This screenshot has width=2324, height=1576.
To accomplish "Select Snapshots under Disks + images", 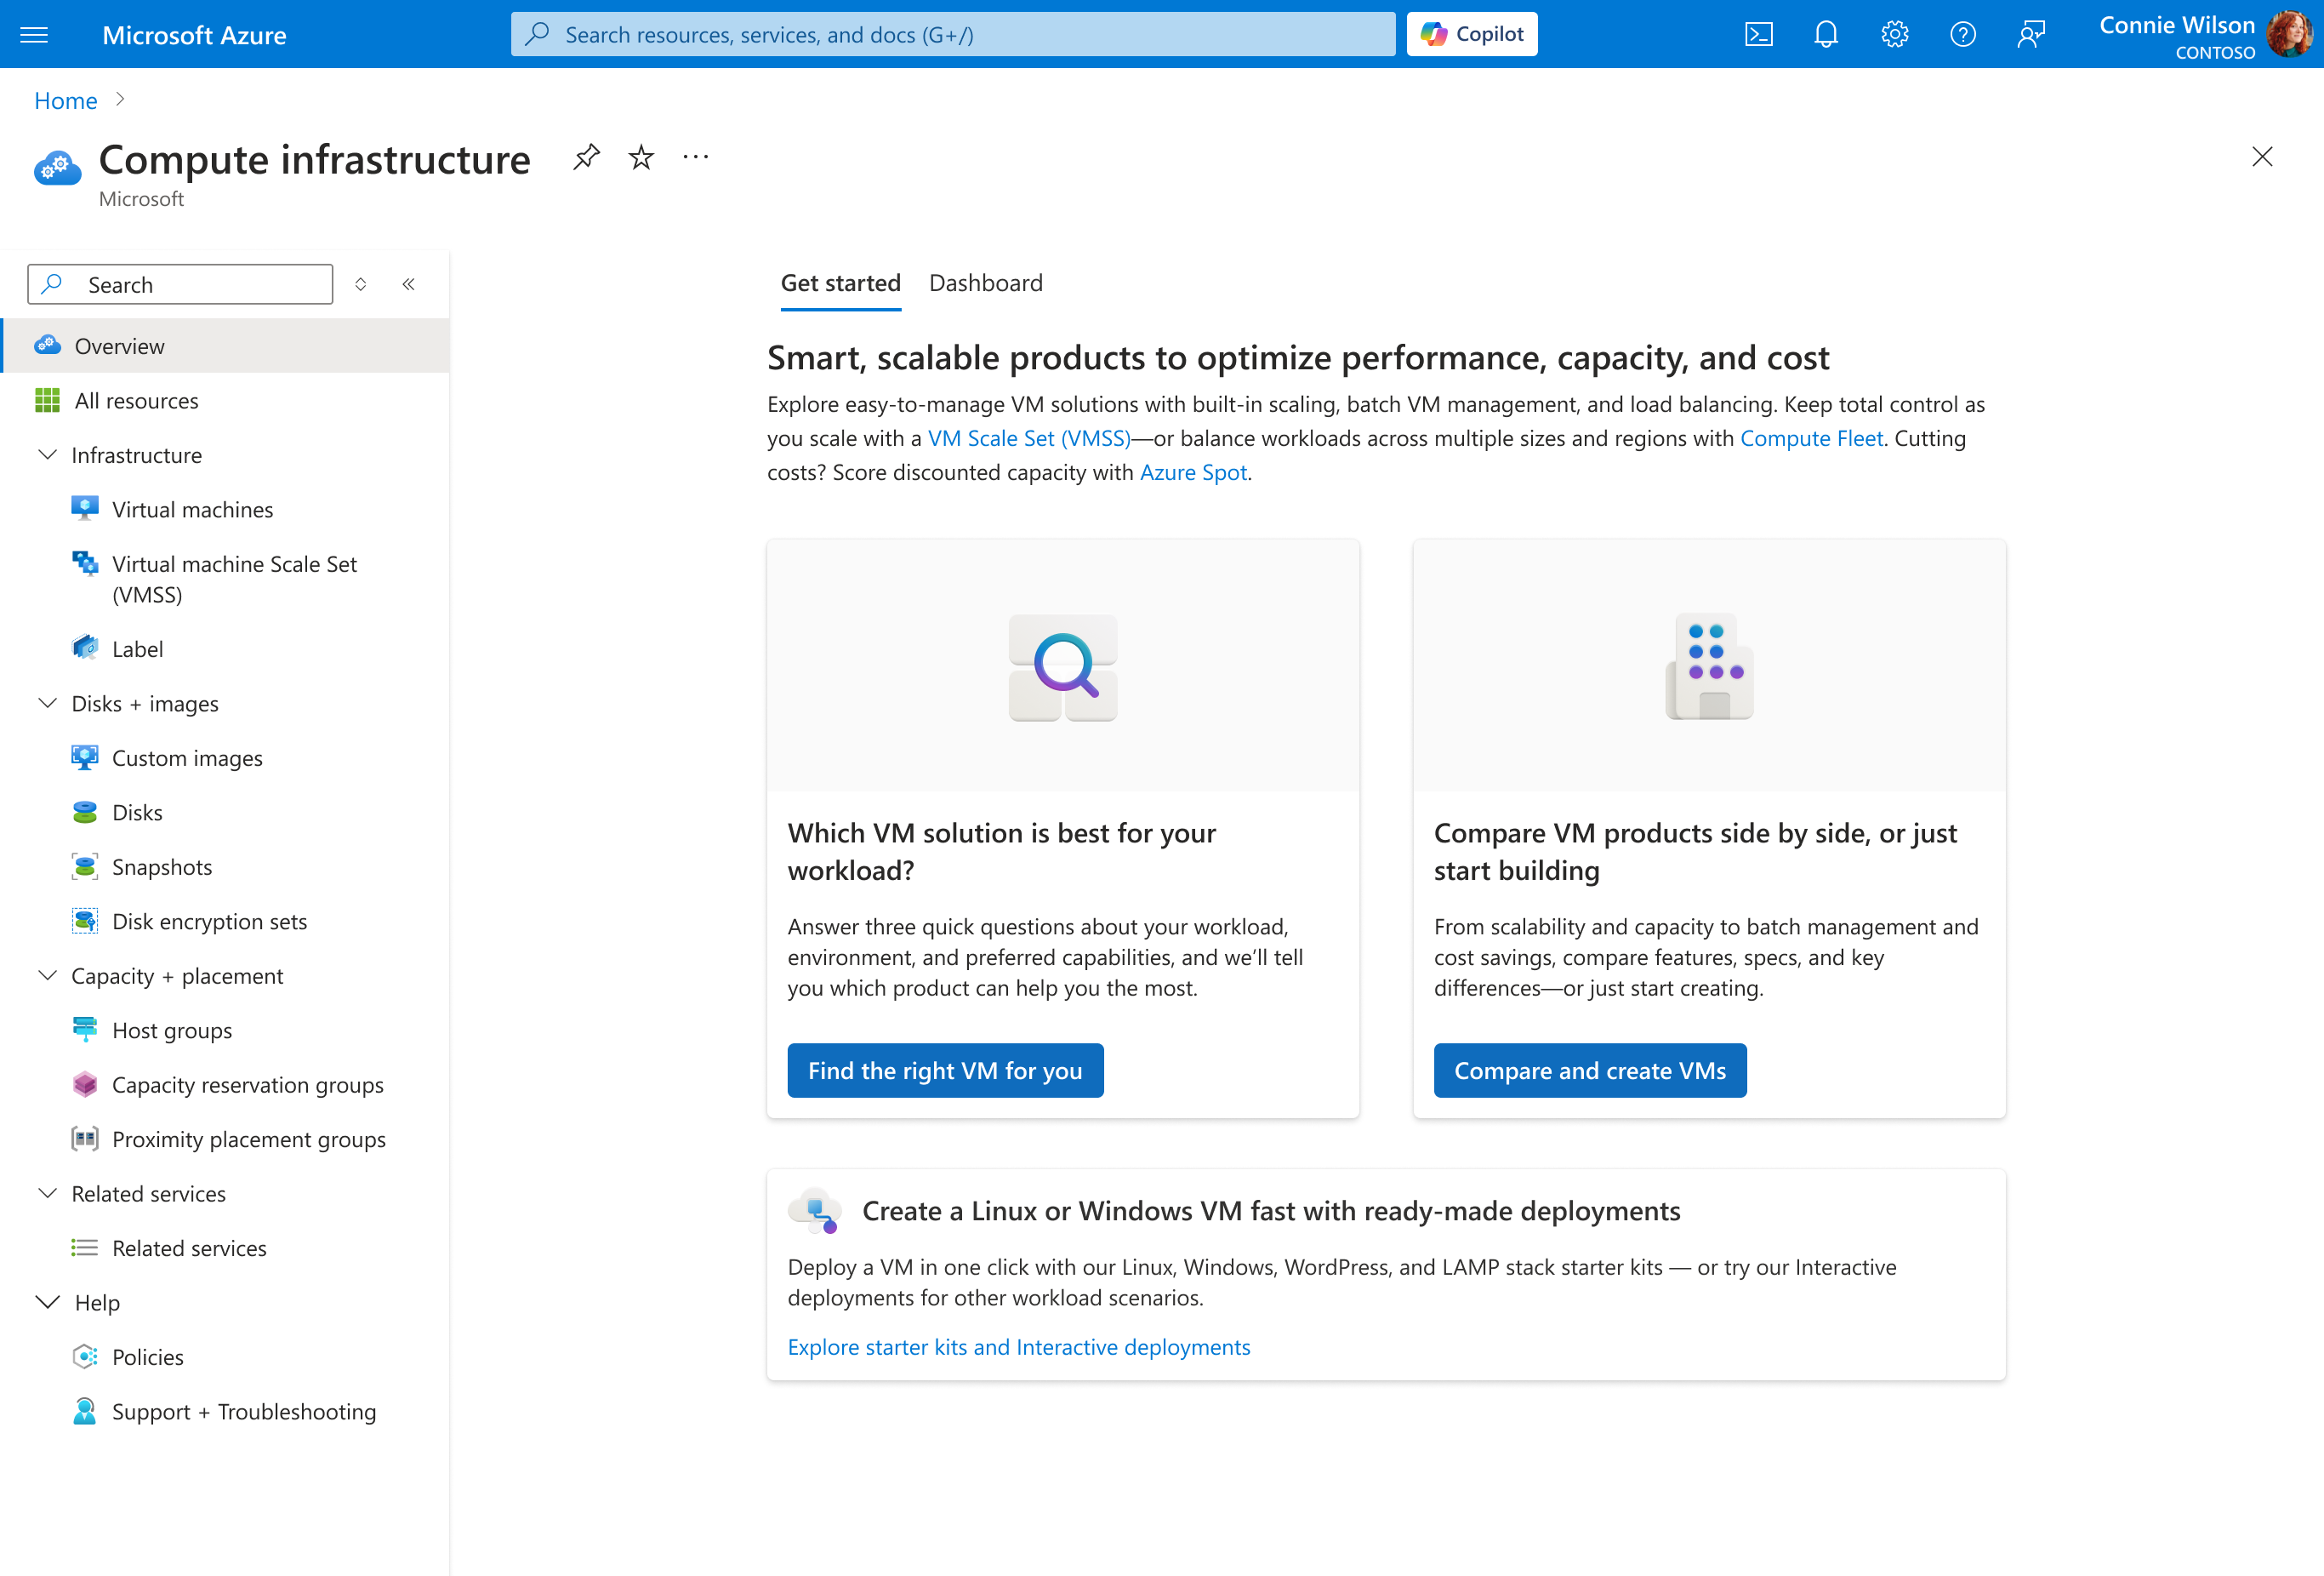I will [x=162, y=866].
